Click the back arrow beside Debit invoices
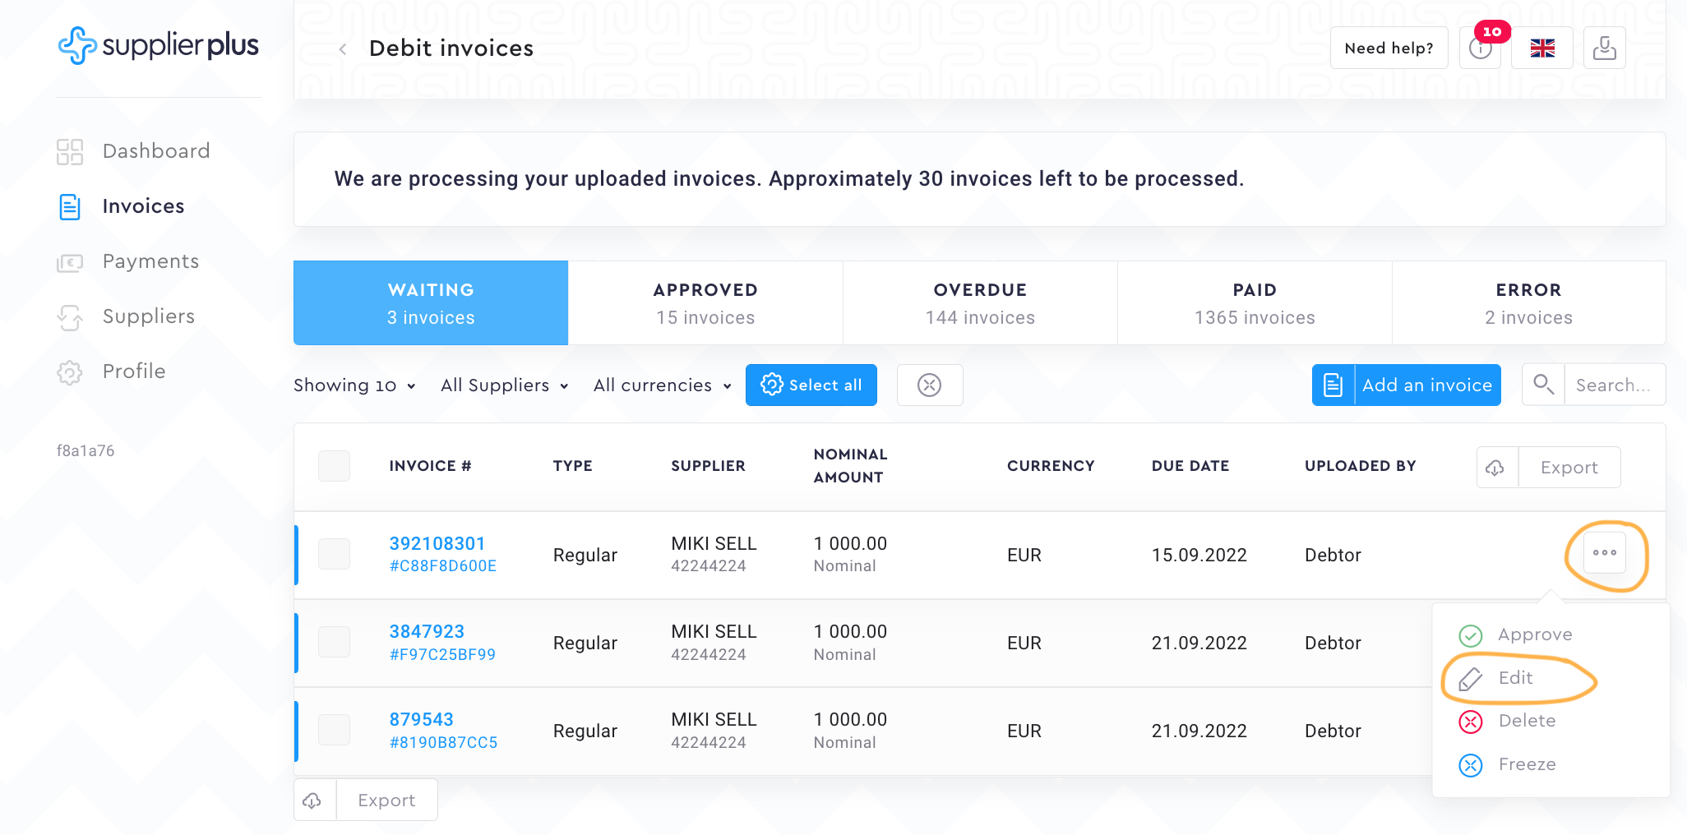 [343, 49]
